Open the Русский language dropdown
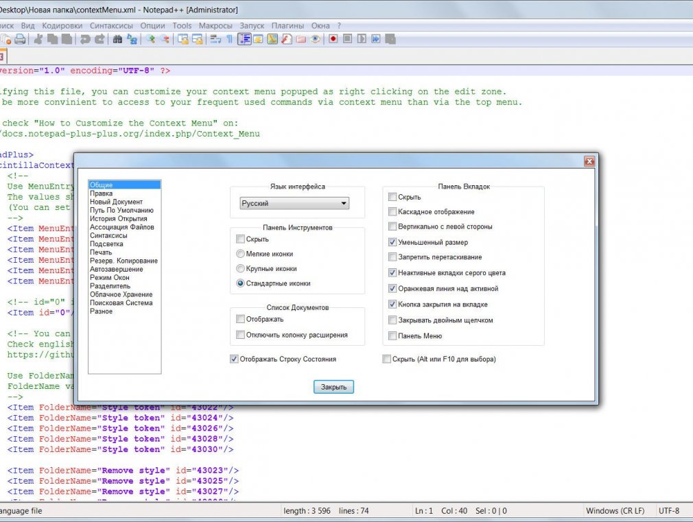The width and height of the screenshot is (693, 522). 294,203
